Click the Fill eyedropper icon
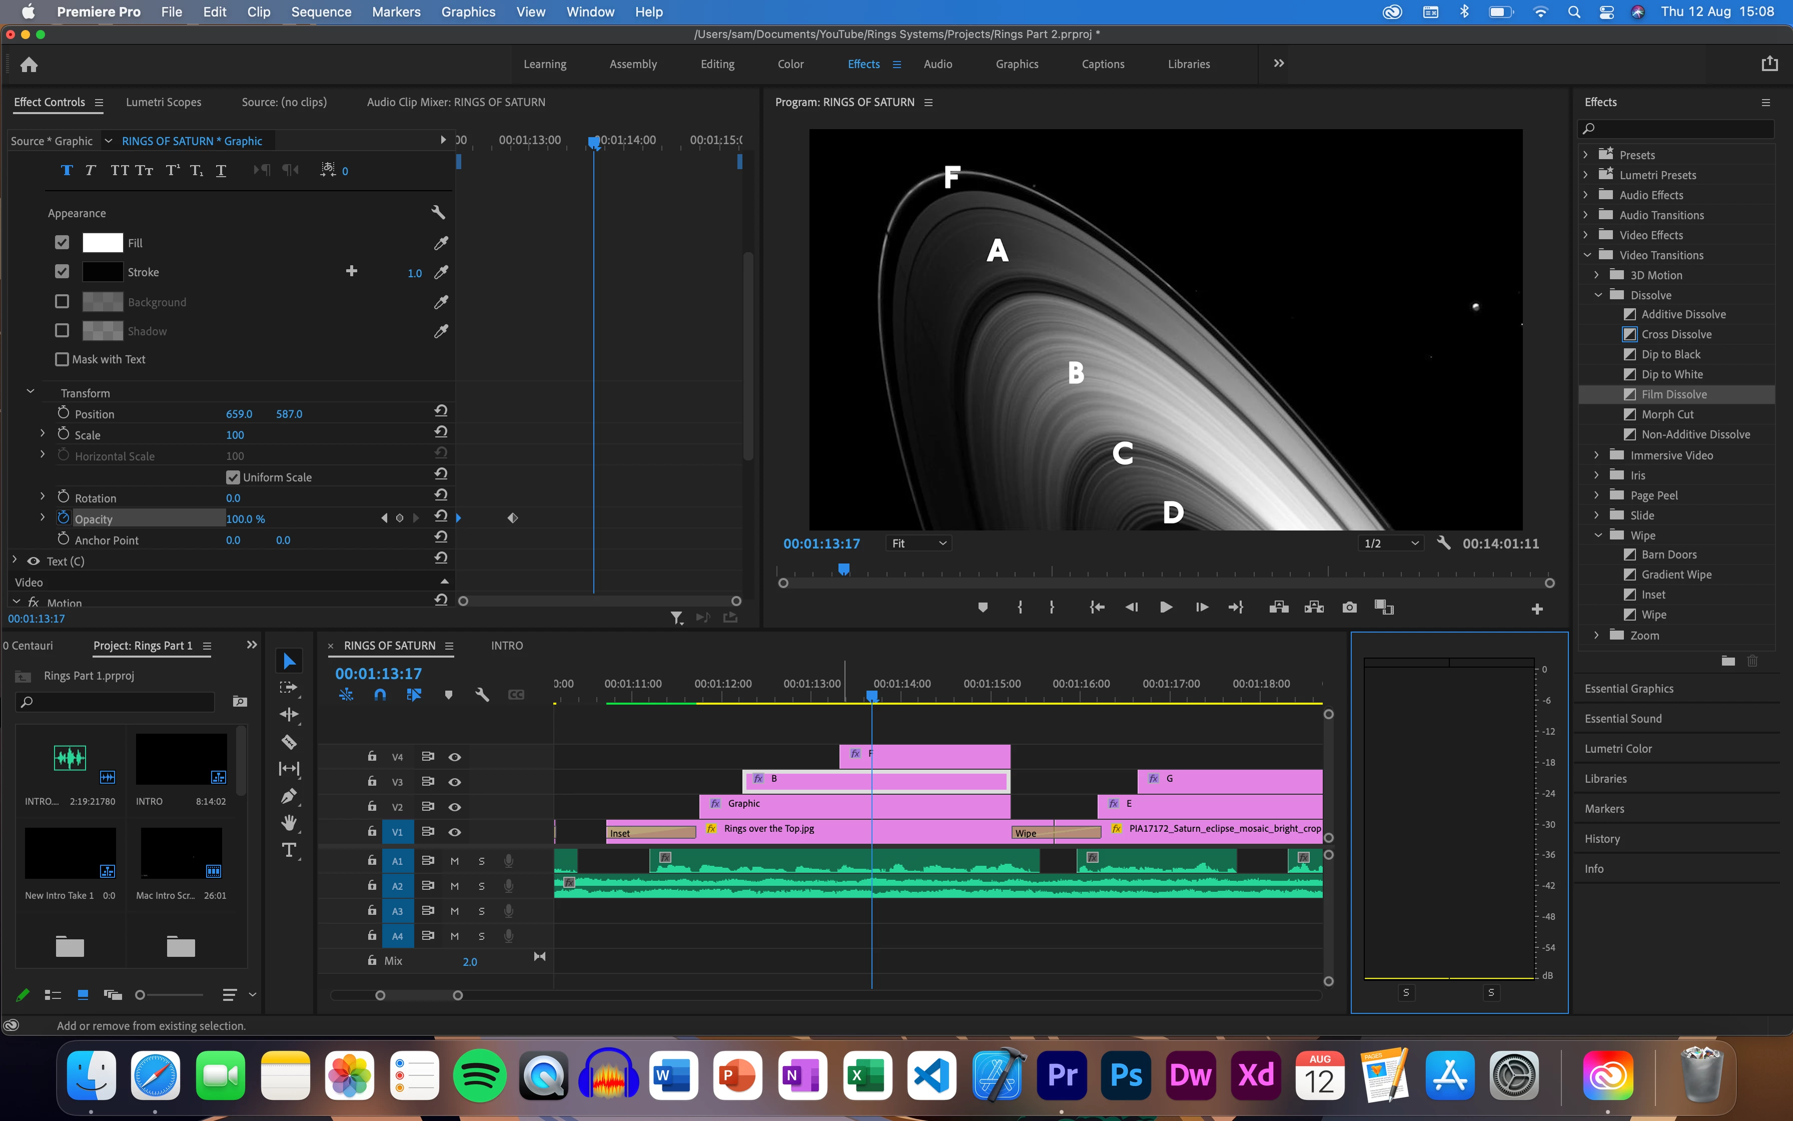 (441, 243)
